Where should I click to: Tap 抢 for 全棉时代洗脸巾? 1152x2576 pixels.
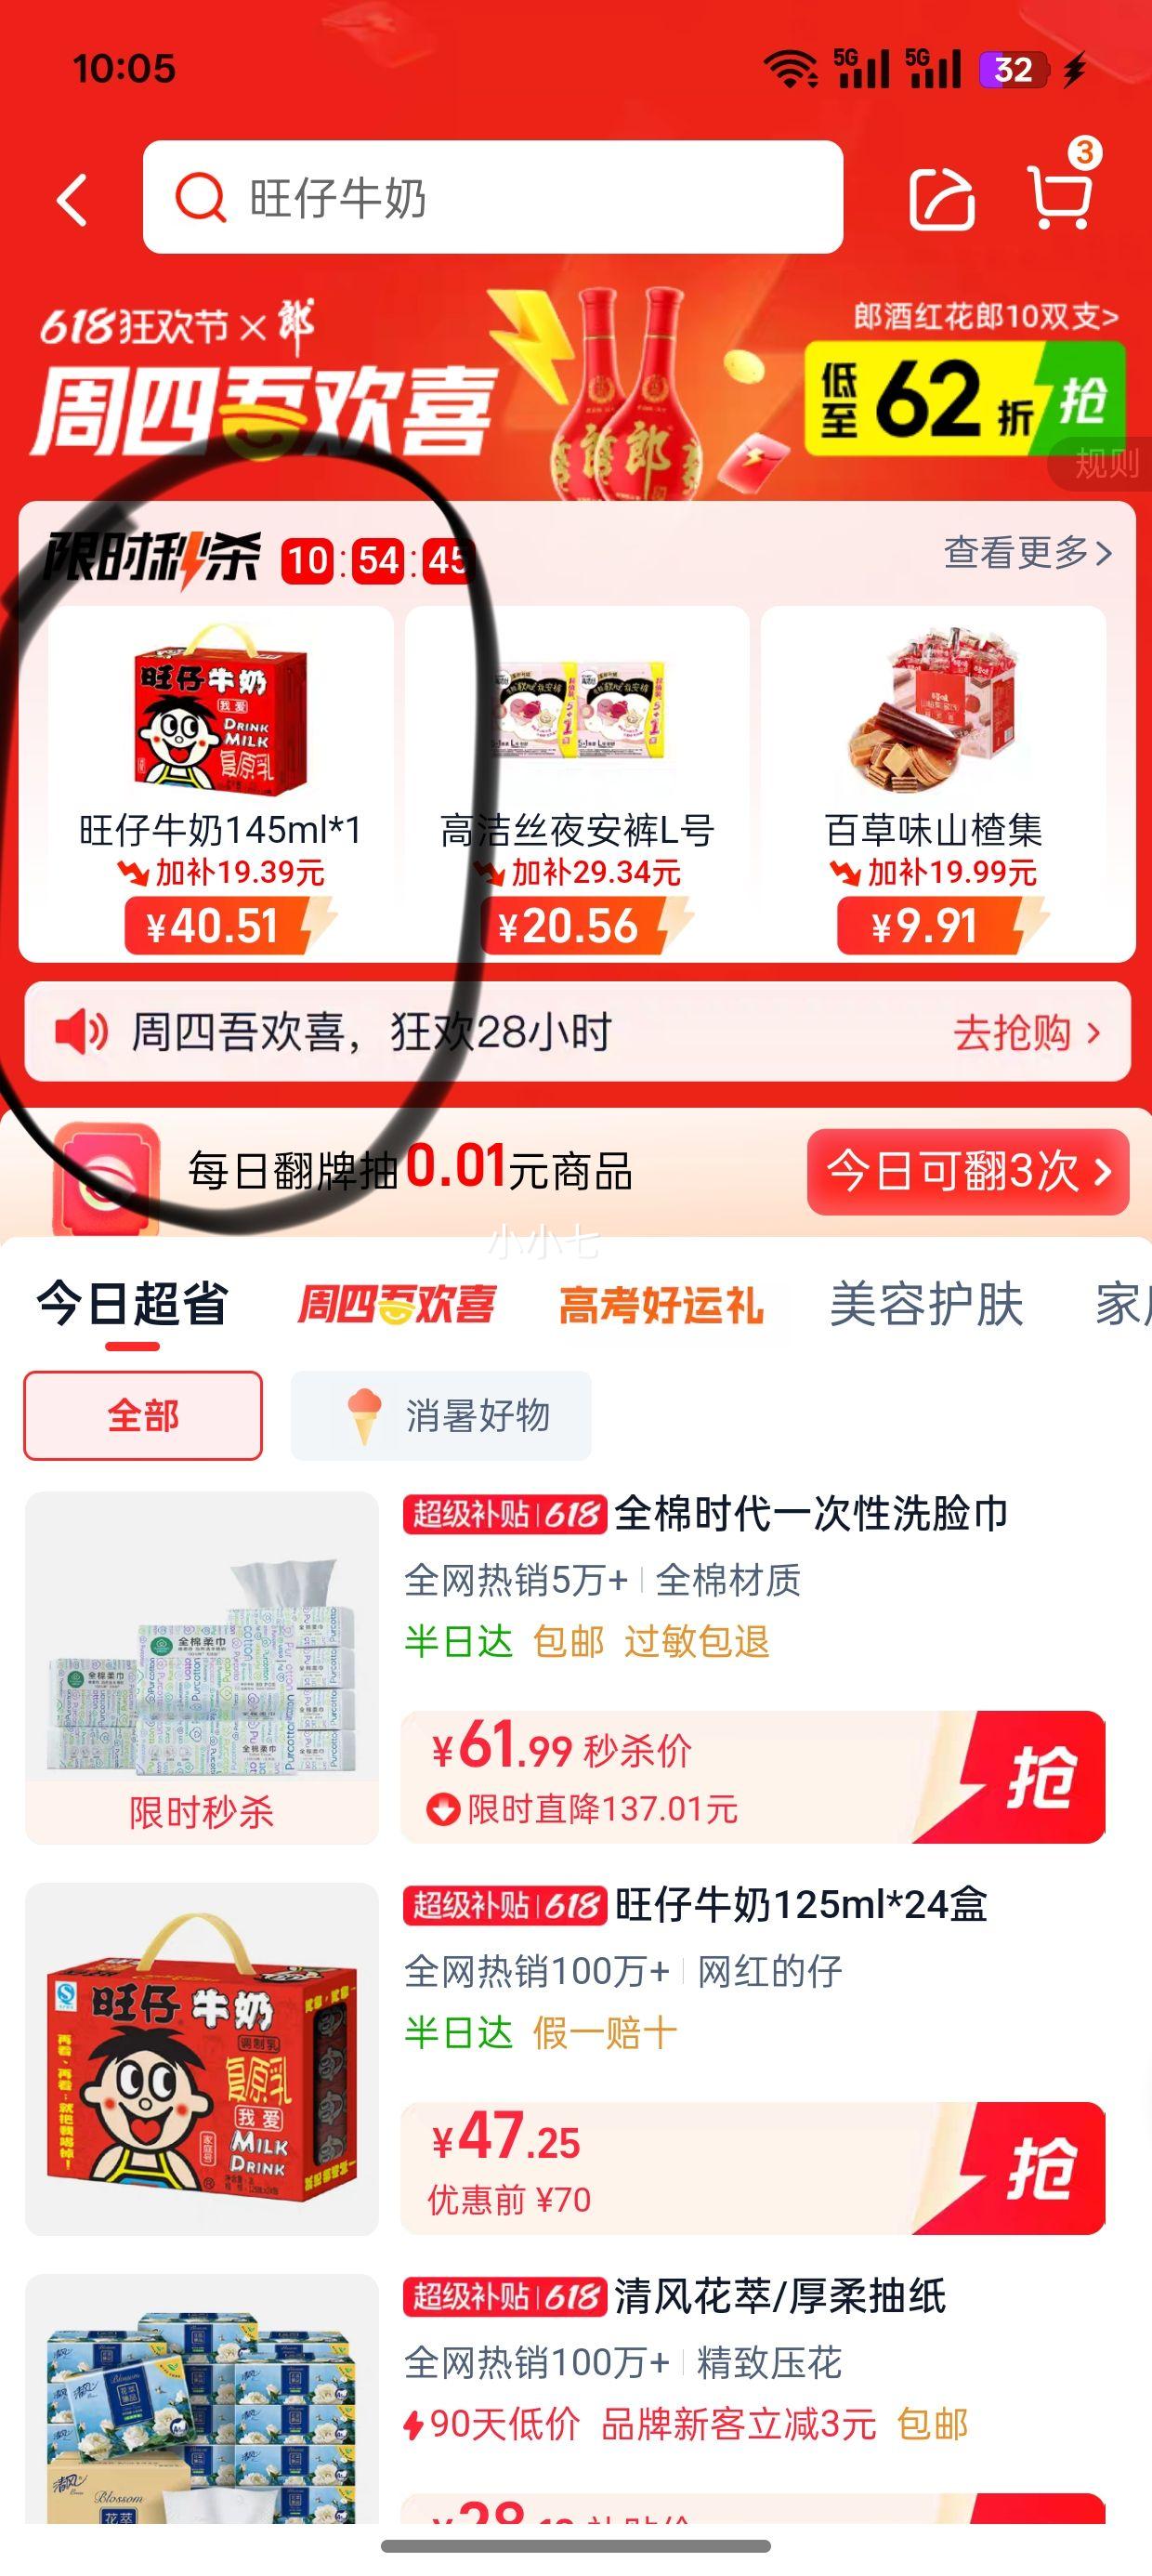tap(1035, 1777)
